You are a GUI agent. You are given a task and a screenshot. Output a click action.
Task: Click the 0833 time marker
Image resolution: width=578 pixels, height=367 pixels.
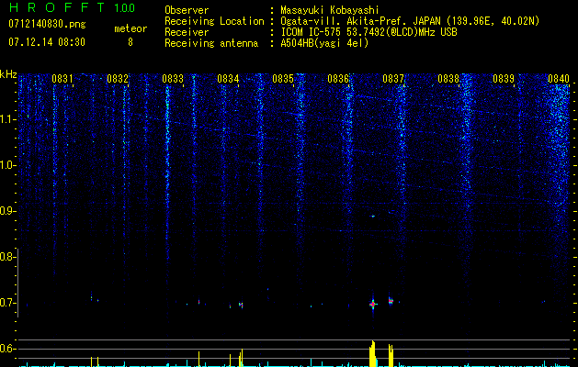(173, 79)
